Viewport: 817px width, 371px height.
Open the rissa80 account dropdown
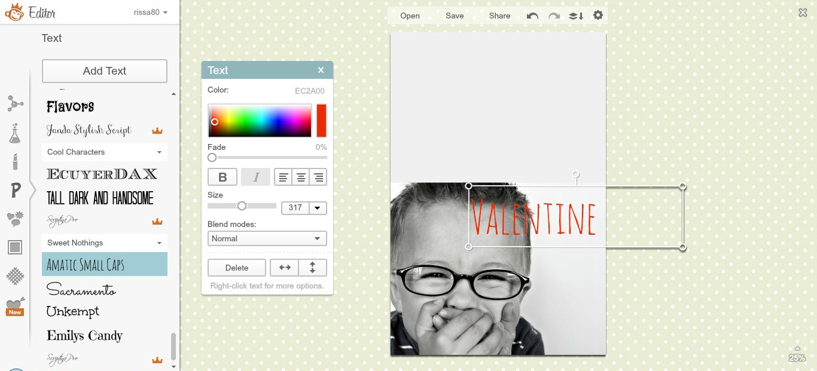[x=151, y=12]
